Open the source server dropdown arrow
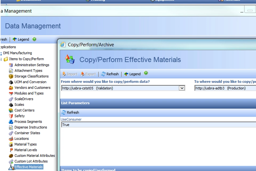Image resolution: width=256 pixels, height=171 pixels. tap(182, 88)
